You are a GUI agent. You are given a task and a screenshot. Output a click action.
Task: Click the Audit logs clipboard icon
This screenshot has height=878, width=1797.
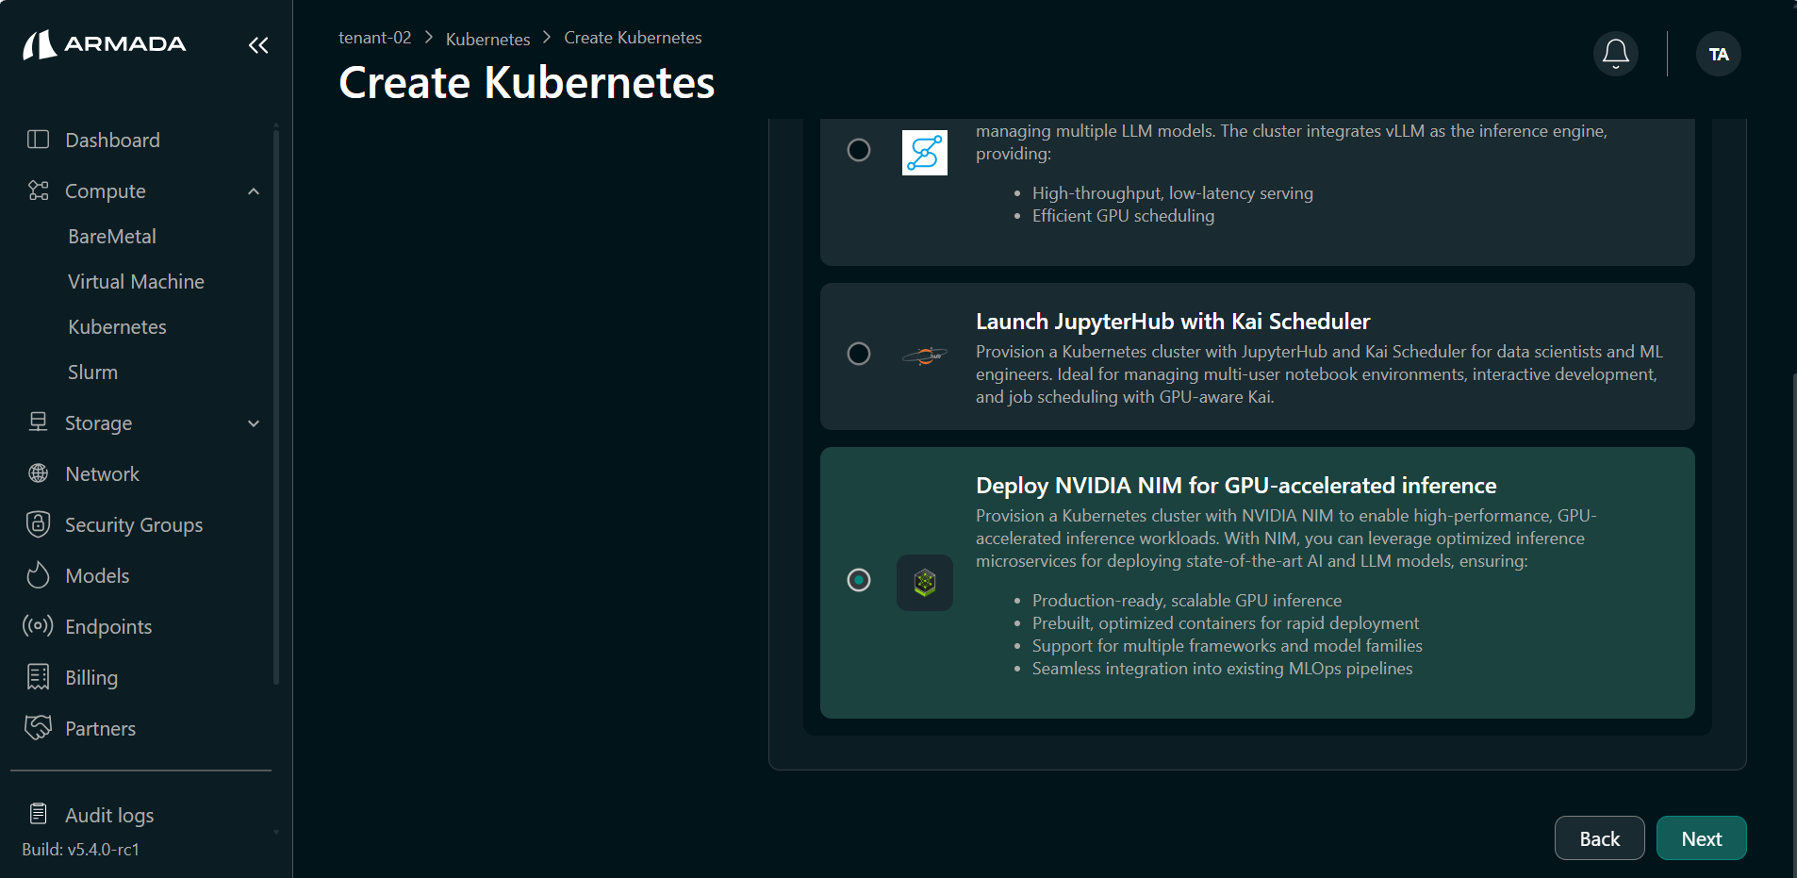[x=38, y=814]
